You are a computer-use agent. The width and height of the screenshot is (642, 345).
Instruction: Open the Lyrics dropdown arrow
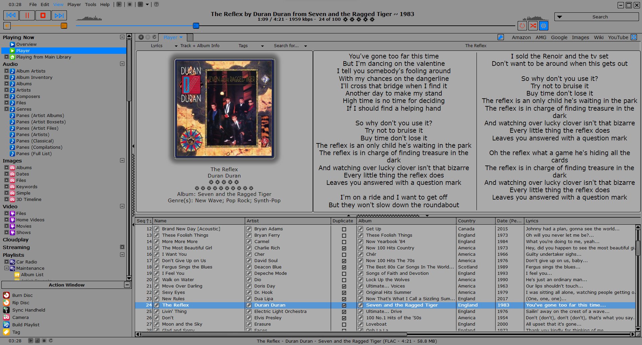(176, 46)
